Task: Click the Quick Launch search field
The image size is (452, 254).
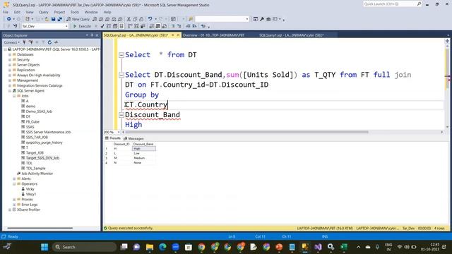Action: click(x=390, y=4)
